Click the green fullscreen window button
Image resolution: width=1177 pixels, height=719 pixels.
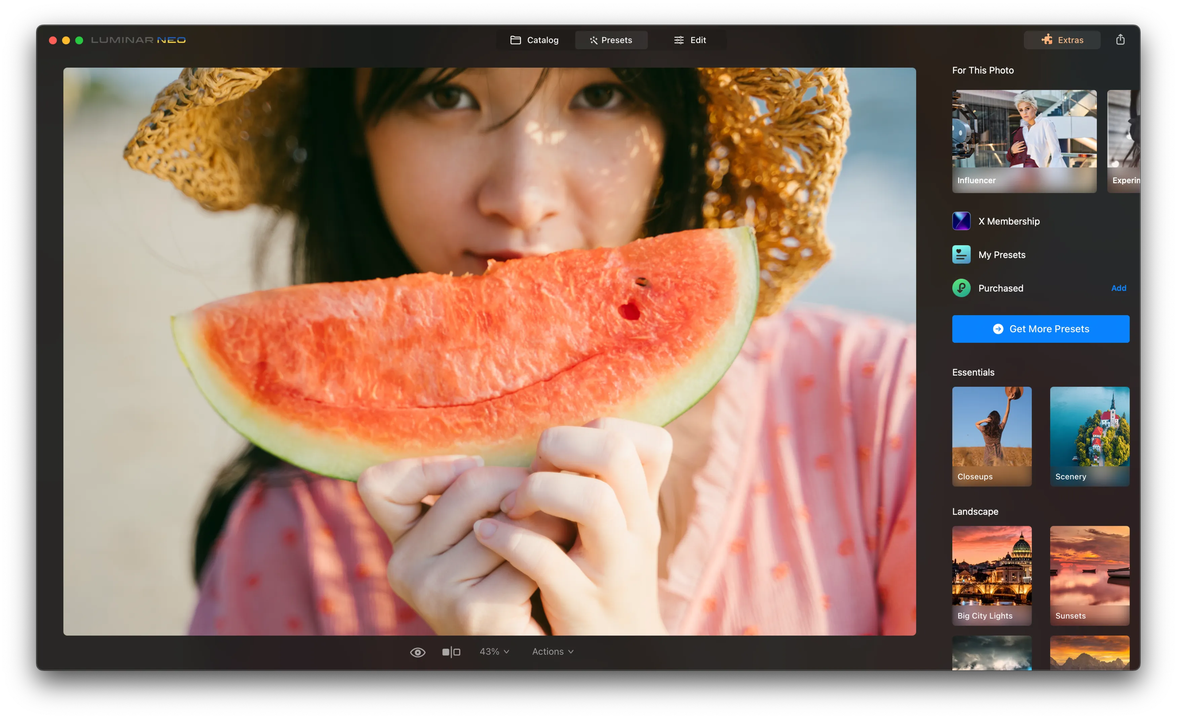point(79,40)
